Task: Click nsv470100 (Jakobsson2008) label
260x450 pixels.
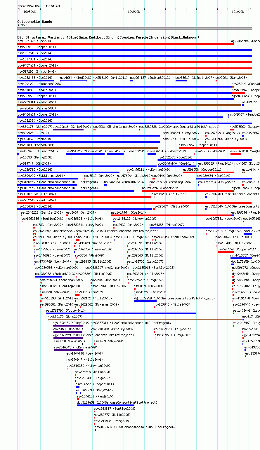Action: (x=39, y=84)
